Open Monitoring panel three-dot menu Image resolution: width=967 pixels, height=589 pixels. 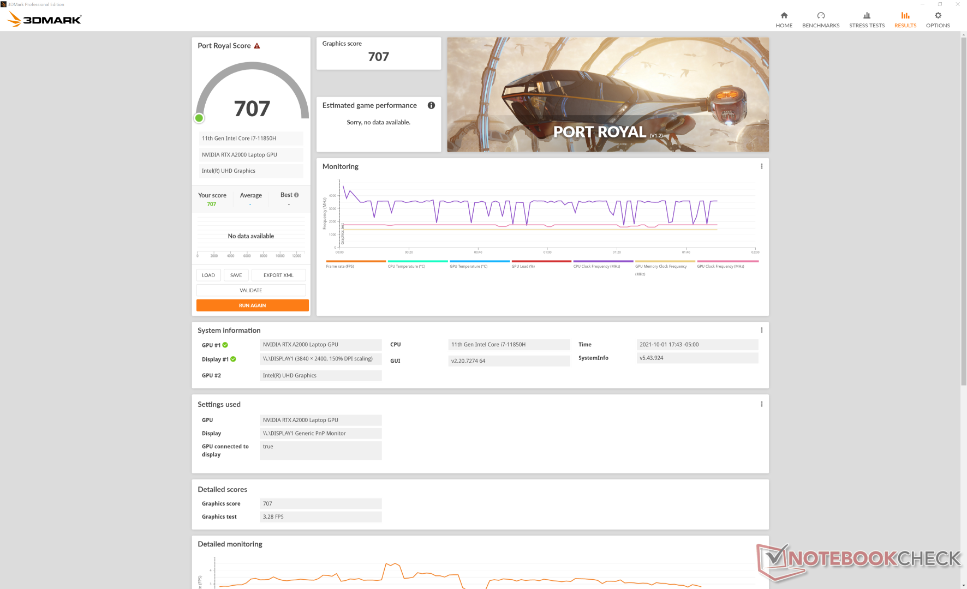click(761, 166)
